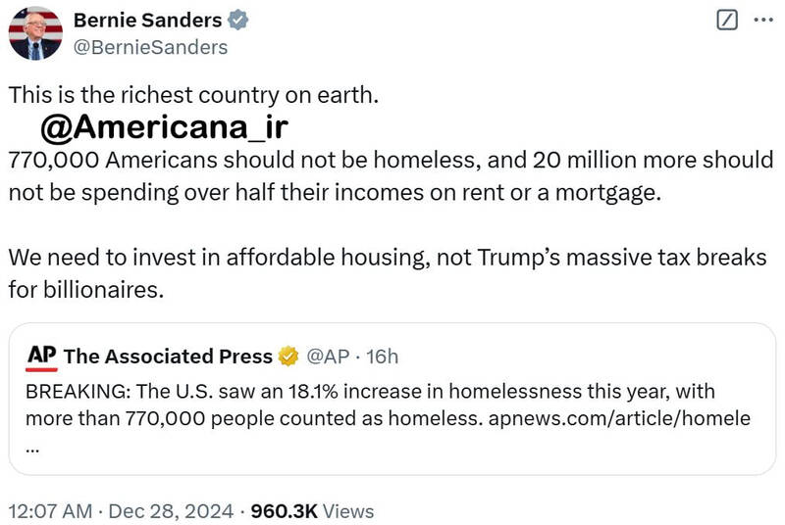Click Bernie Sanders' profile picture
This screenshot has width=785, height=525.
point(35,34)
